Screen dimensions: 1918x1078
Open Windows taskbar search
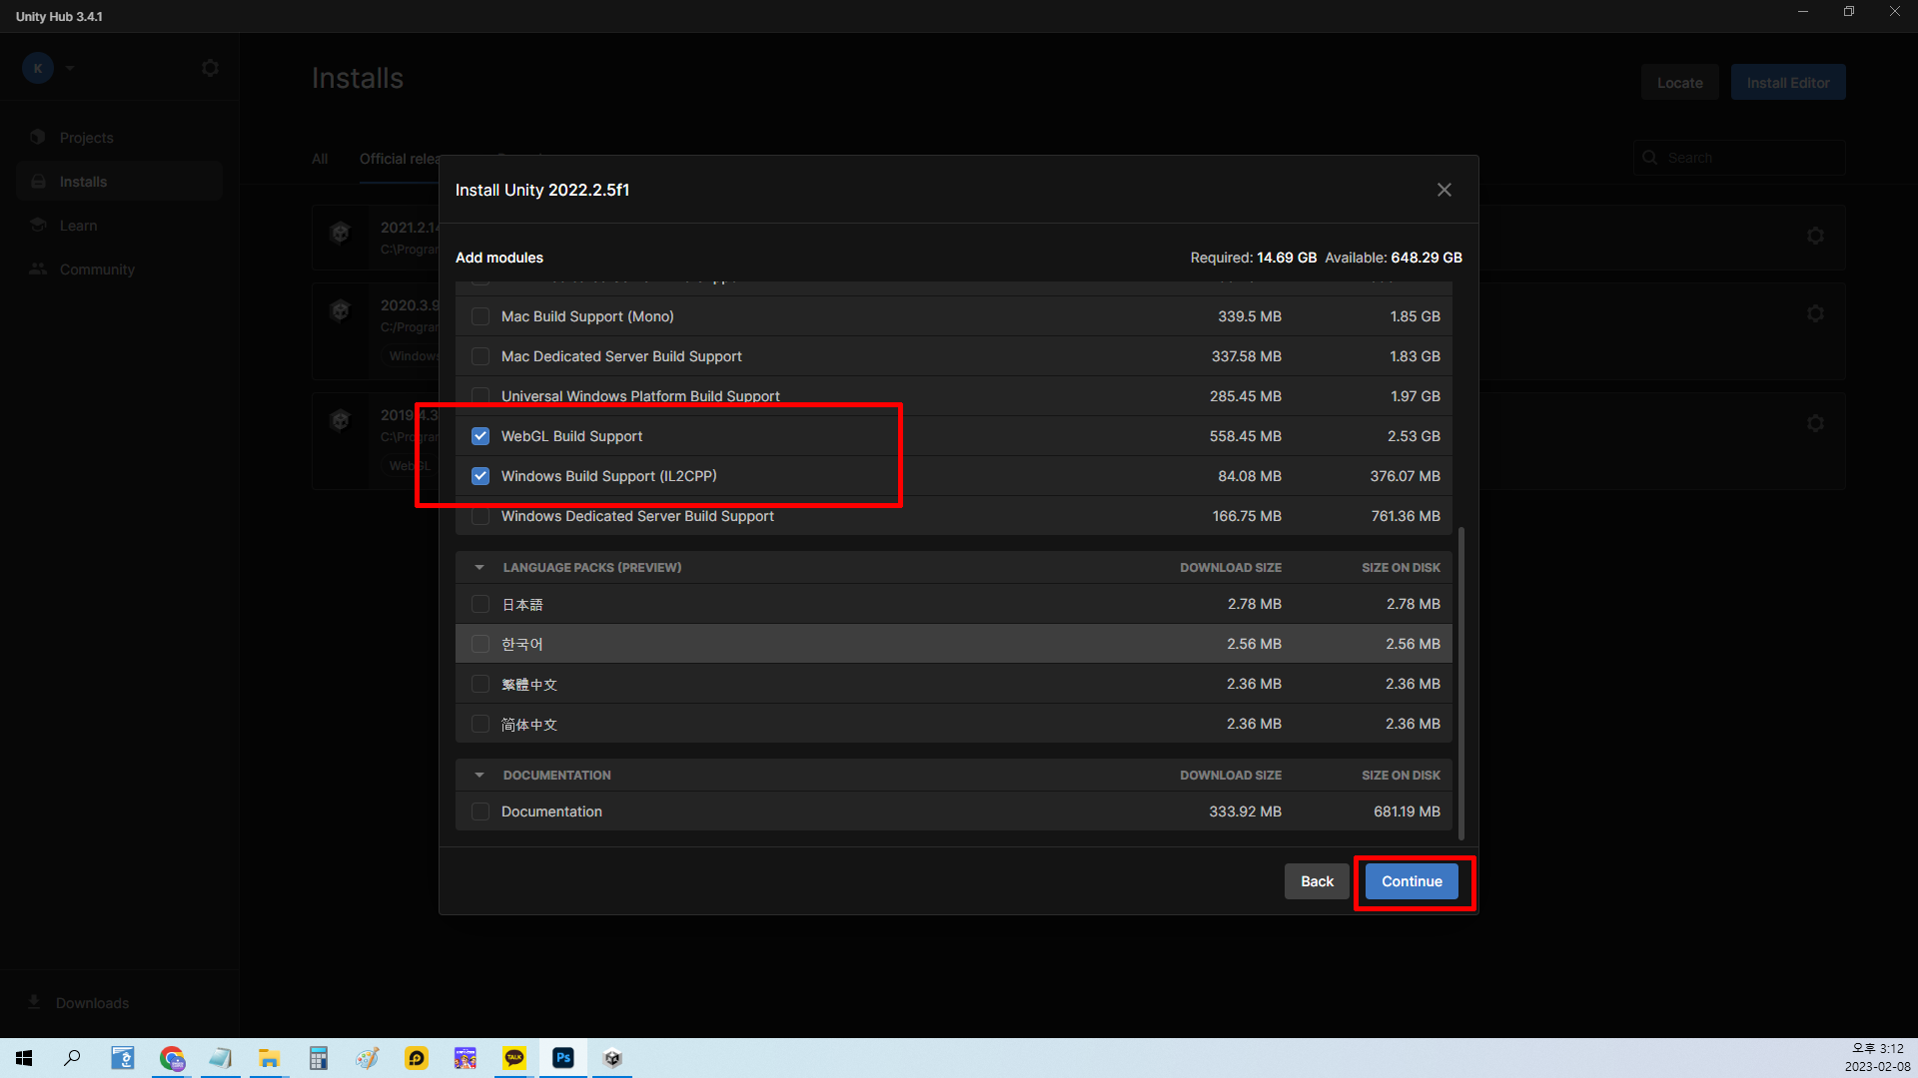tap(72, 1058)
